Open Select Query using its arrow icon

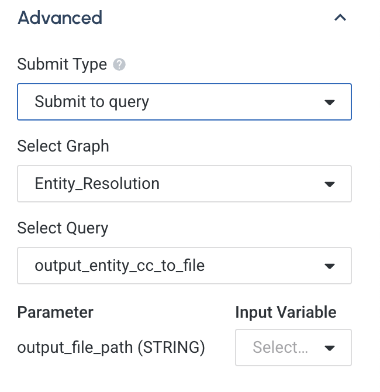[329, 266]
